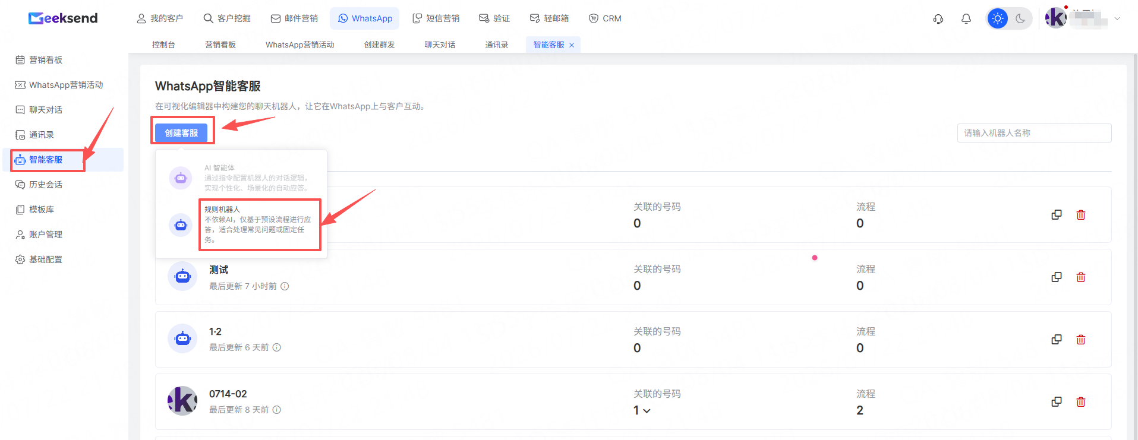Open notifications bell icon
This screenshot has height=440, width=1138.
click(x=966, y=19)
